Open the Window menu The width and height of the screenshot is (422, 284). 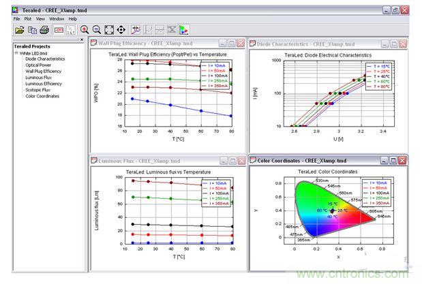pos(56,19)
